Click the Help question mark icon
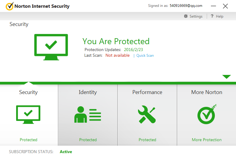This screenshot has width=236, height=157. (x=212, y=16)
